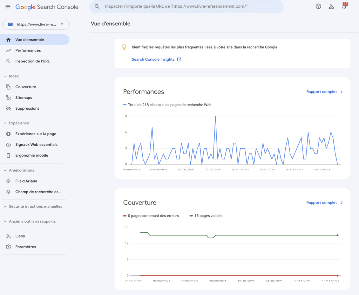
Task: Click '0 pages contenant des erreurs' text
Action: (154, 216)
